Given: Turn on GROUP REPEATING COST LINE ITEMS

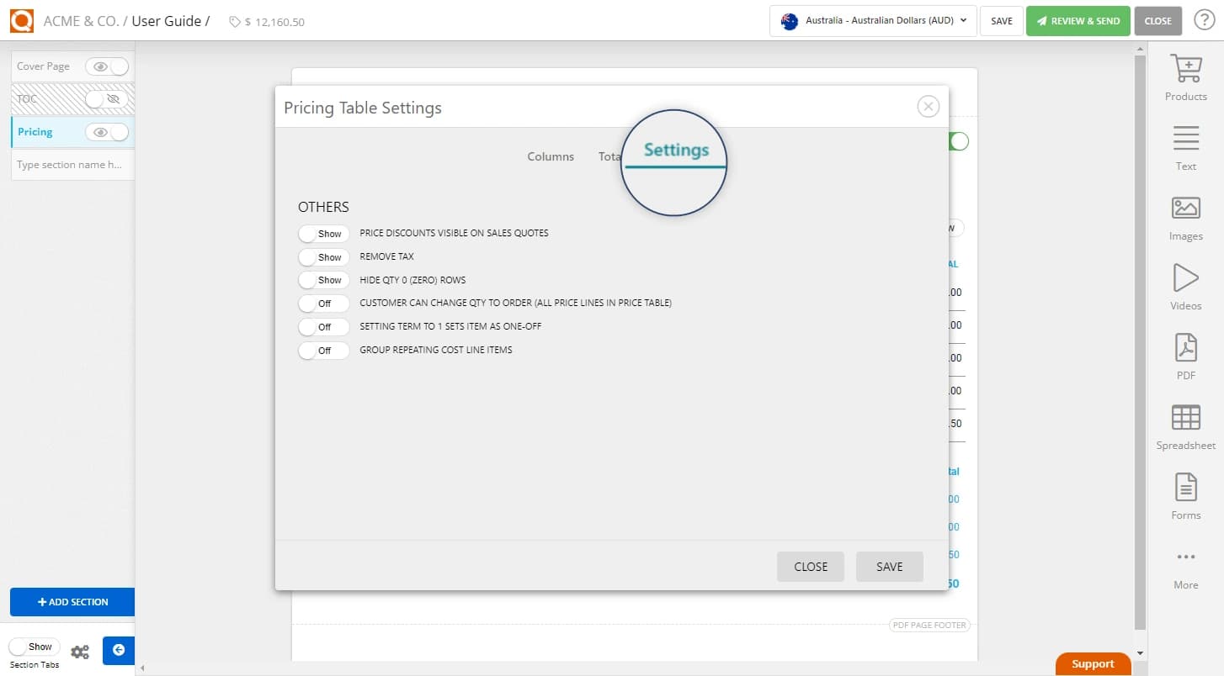Looking at the screenshot, I should [323, 351].
